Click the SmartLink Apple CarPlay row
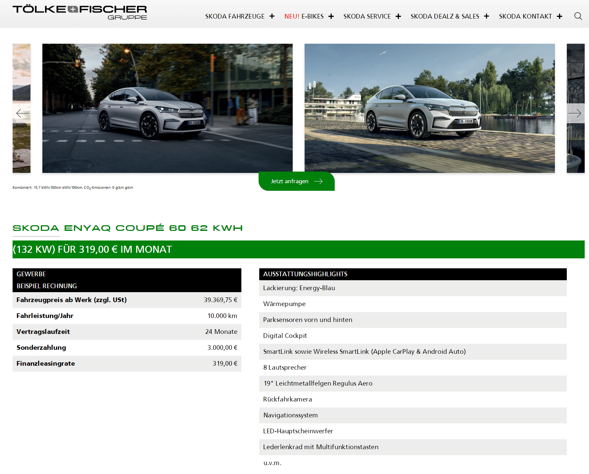Image resolution: width=589 pixels, height=474 pixels. (x=413, y=352)
